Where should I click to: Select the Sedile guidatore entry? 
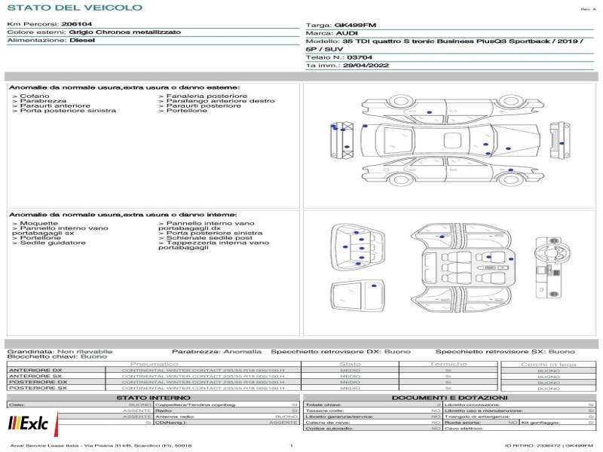pyautogui.click(x=53, y=243)
